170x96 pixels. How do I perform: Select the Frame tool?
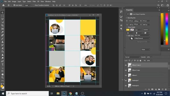2,29
